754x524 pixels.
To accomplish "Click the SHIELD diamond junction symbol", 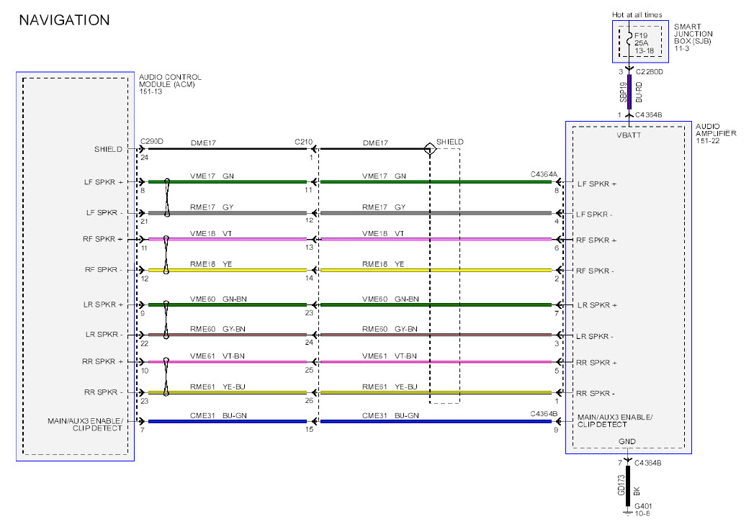I will pyautogui.click(x=429, y=150).
